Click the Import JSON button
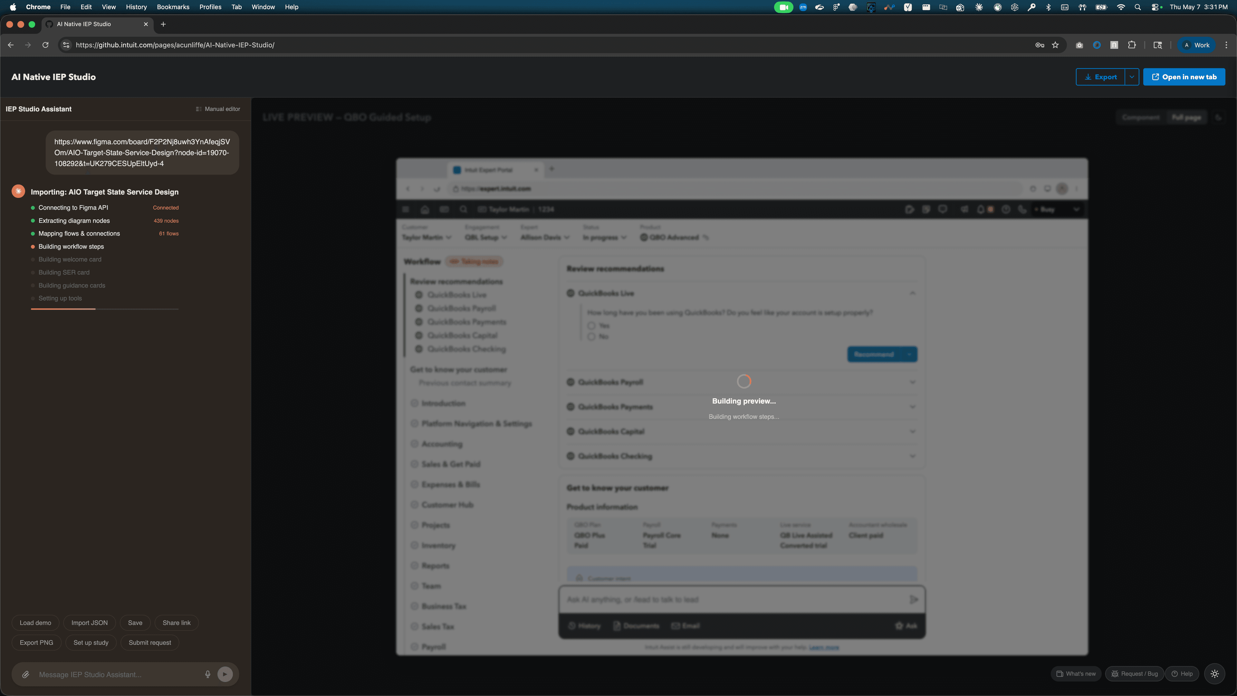 pyautogui.click(x=89, y=623)
